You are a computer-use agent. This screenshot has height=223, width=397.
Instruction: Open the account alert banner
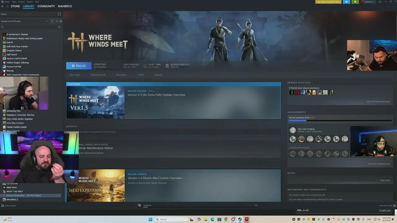click(x=328, y=2)
